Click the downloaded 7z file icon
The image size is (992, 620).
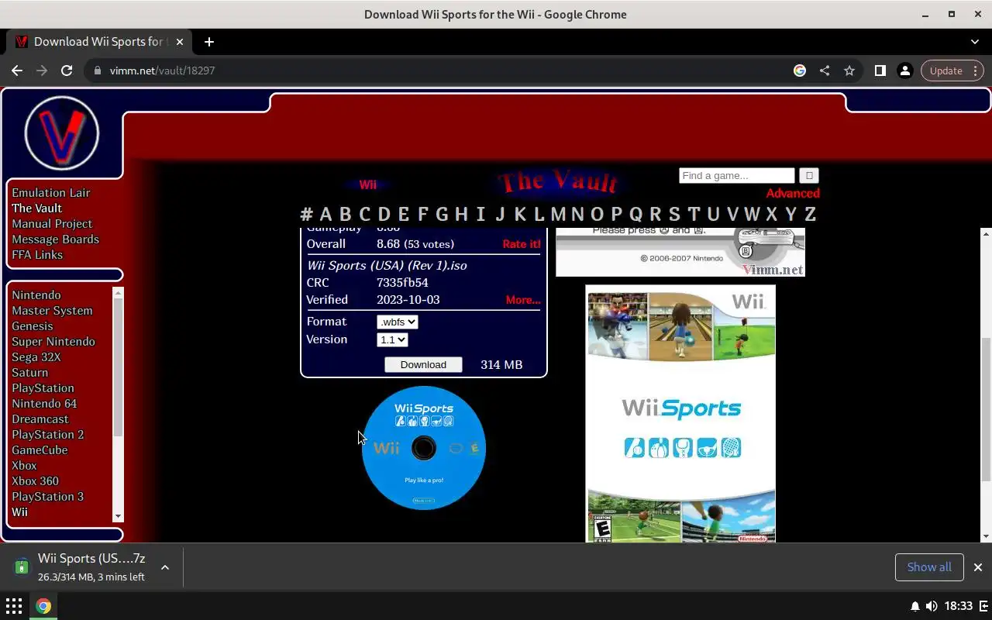[22, 567]
